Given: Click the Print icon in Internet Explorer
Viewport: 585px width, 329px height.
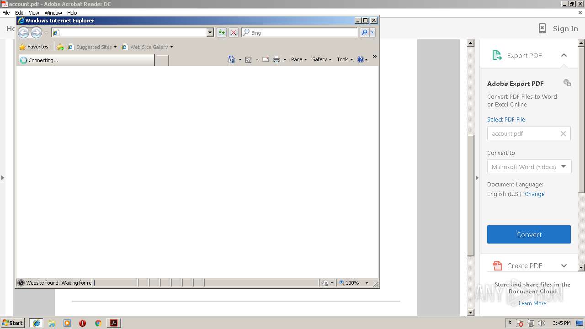Looking at the screenshot, I should [x=277, y=59].
